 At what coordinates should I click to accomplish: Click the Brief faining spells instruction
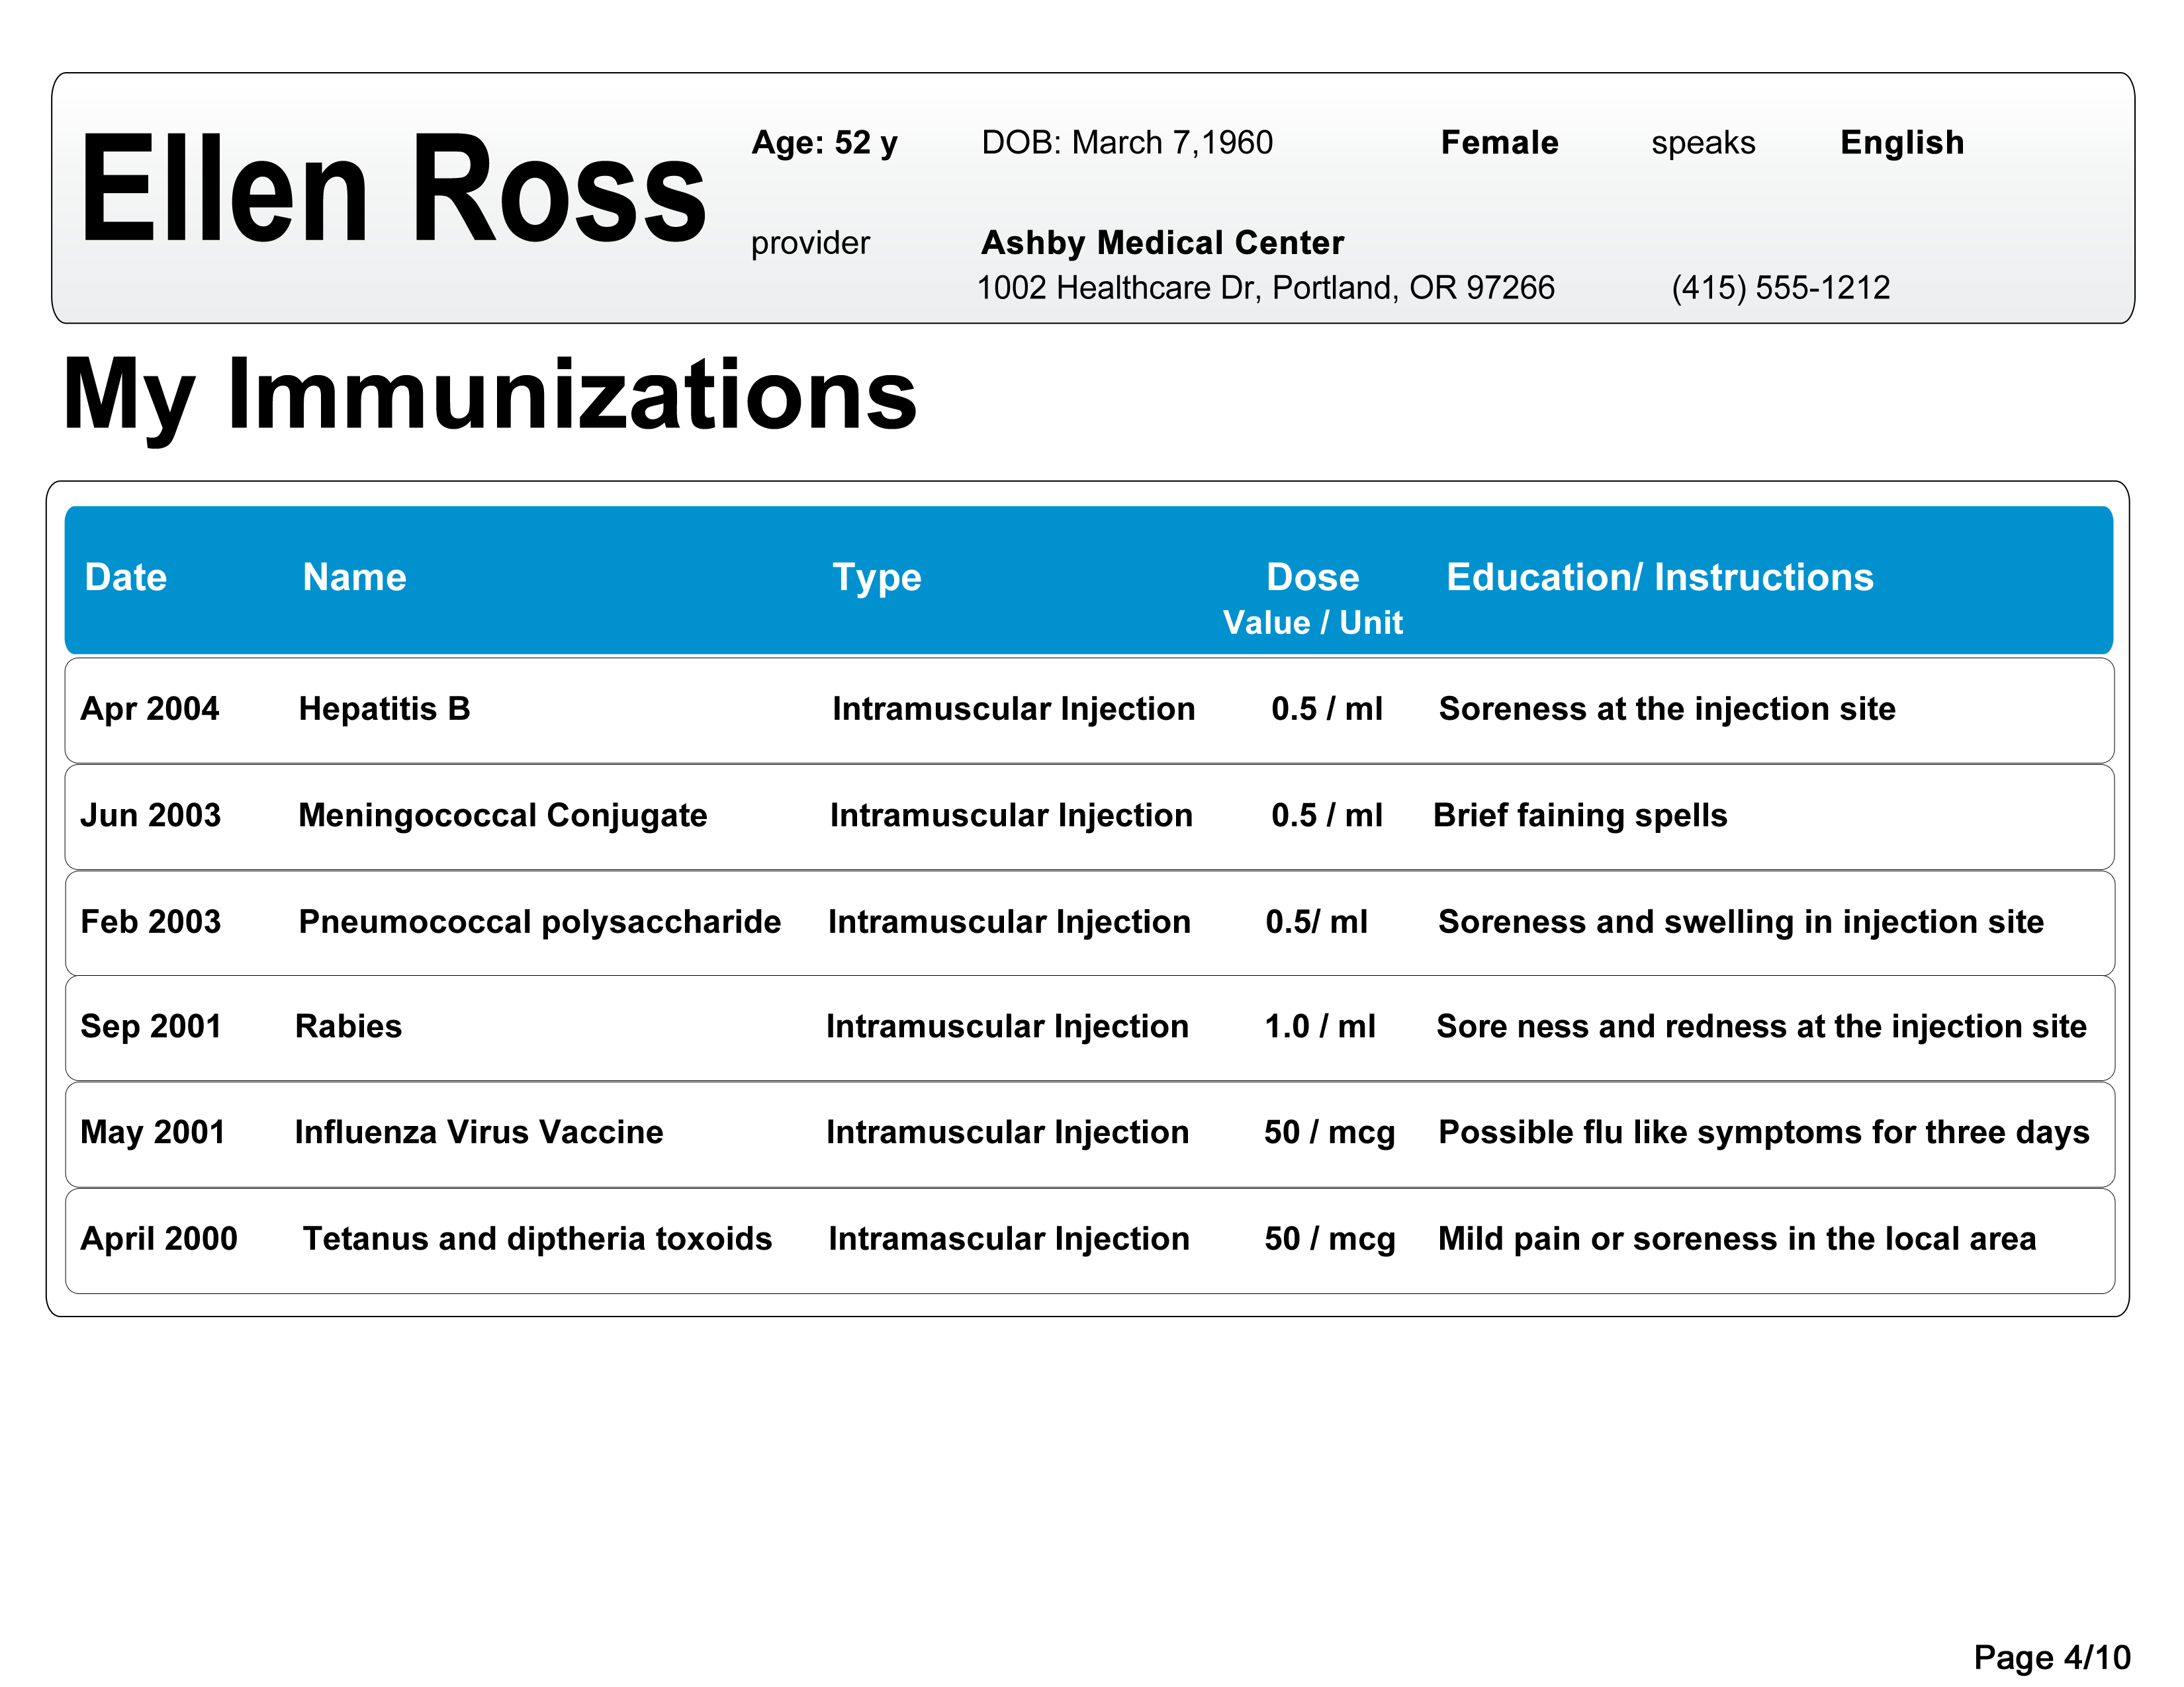coord(1579,816)
